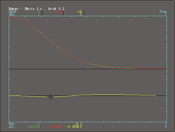This screenshot has height=132, width=175.
Task: Click the current time value .8
Action: pos(165,127)
